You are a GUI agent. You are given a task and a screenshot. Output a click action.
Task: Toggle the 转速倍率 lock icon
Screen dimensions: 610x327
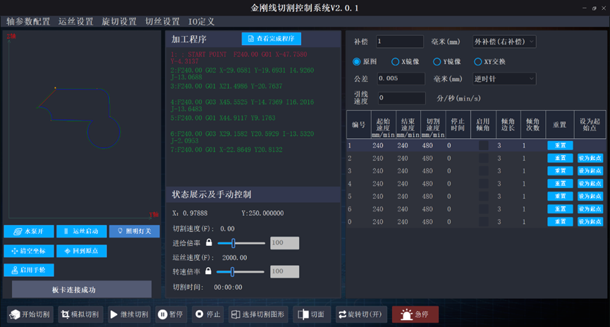pos(208,271)
